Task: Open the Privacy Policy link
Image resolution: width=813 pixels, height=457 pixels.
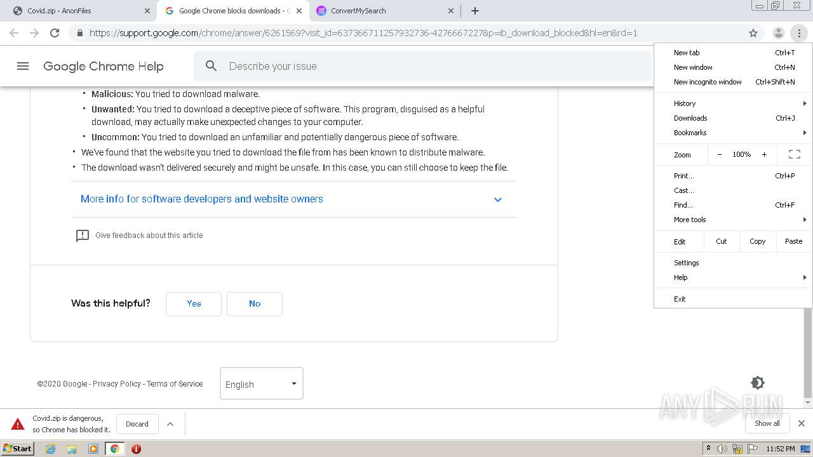Action: [x=117, y=384]
